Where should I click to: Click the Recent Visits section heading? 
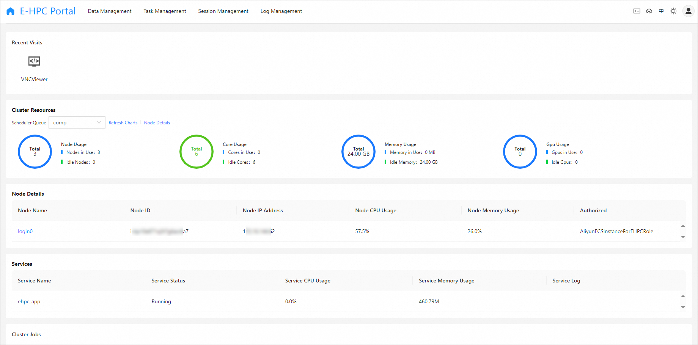point(27,42)
